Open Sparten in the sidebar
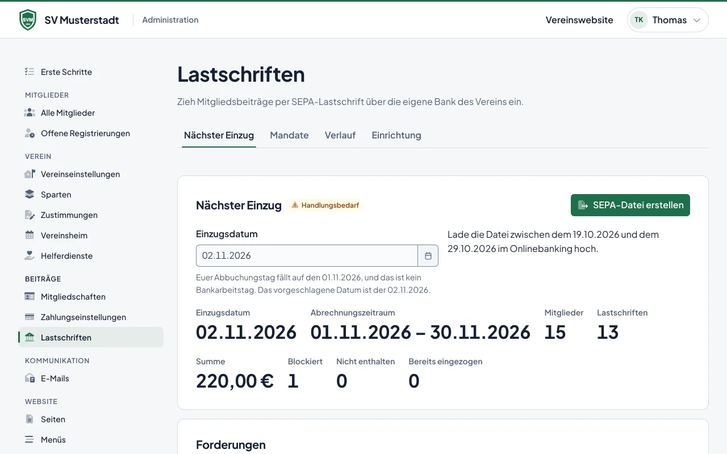Screen dimensions: 727x454 coord(91,195)
